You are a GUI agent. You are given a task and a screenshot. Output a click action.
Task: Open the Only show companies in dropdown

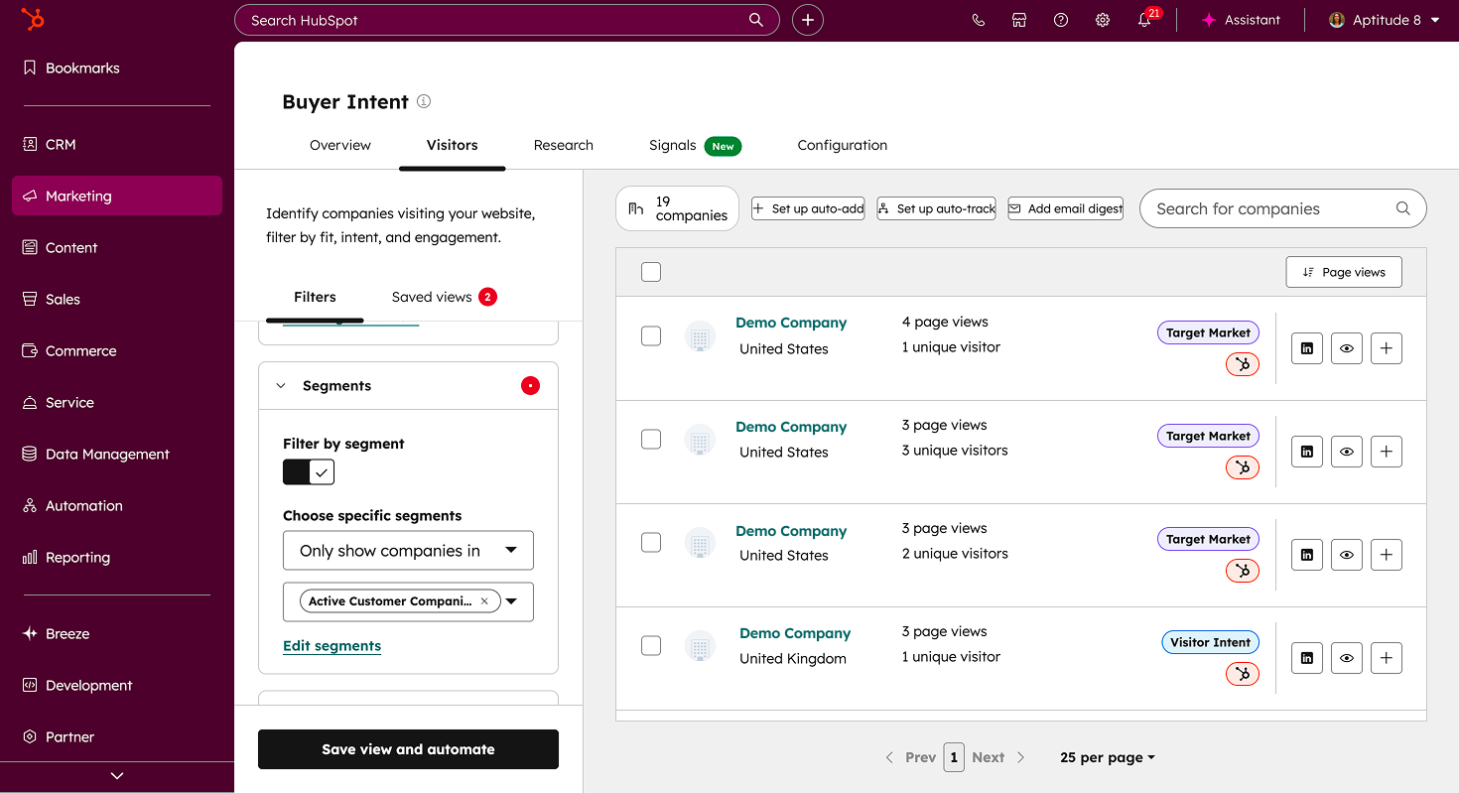coord(408,551)
